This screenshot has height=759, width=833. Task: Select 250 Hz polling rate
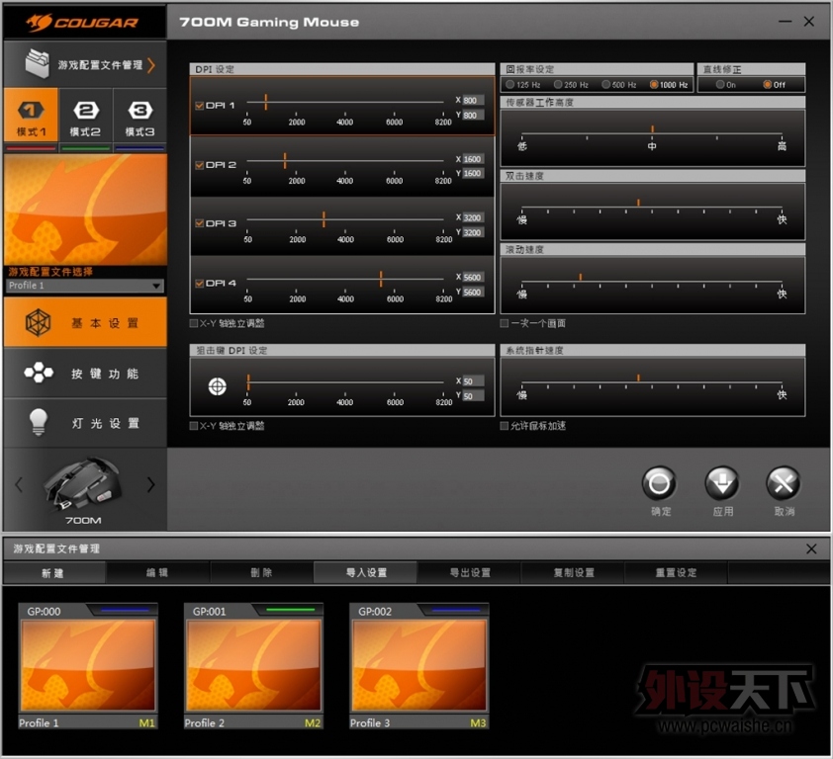558,84
